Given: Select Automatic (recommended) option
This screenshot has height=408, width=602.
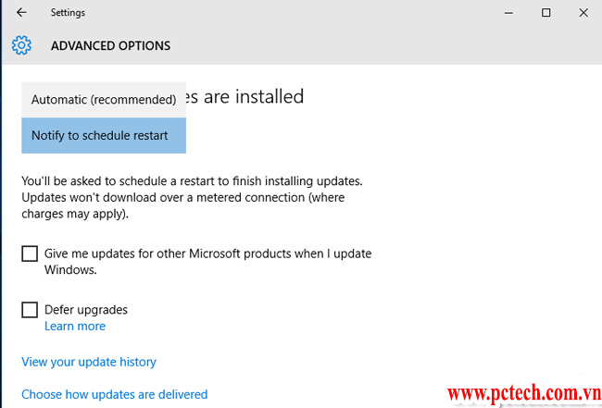Looking at the screenshot, I should [104, 99].
